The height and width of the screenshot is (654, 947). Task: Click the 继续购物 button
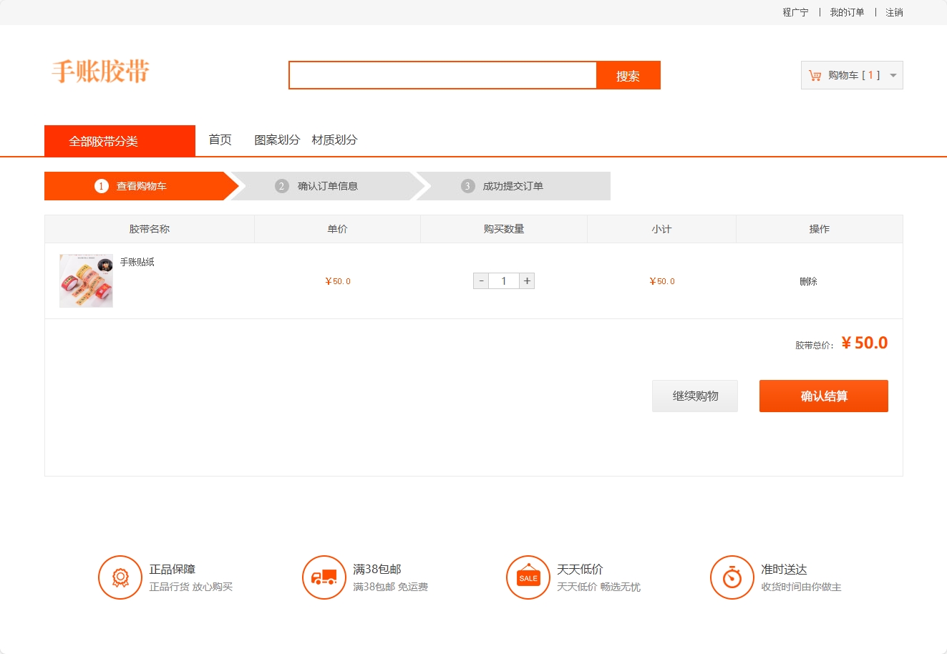pyautogui.click(x=694, y=396)
